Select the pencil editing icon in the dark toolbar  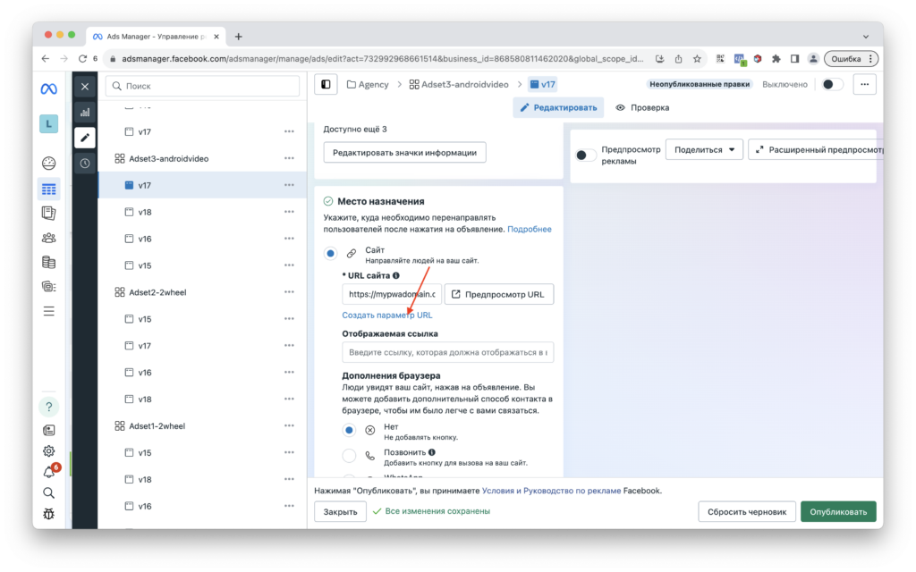[x=84, y=137]
